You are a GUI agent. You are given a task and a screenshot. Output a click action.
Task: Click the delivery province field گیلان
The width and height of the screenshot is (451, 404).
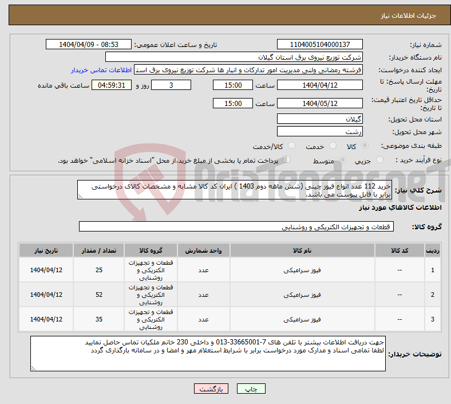coord(319,119)
